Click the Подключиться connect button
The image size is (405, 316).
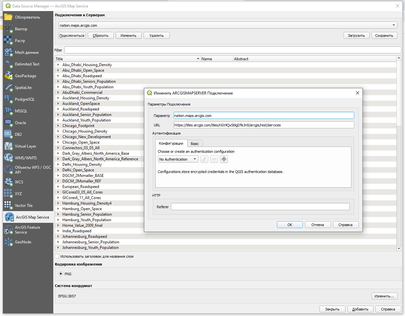(72, 36)
